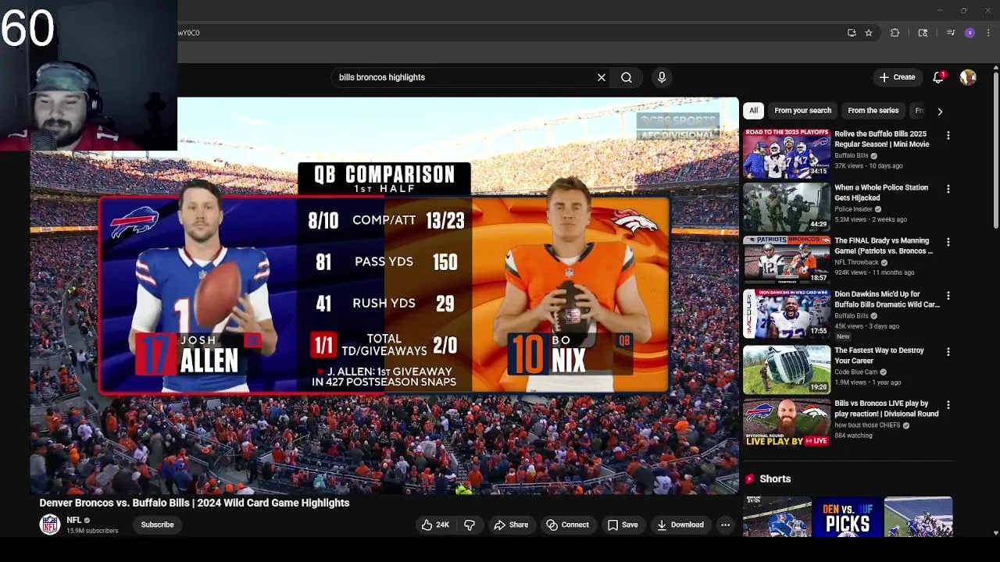1000x562 pixels.
Task: Click the Shorts section heading
Action: (x=775, y=478)
